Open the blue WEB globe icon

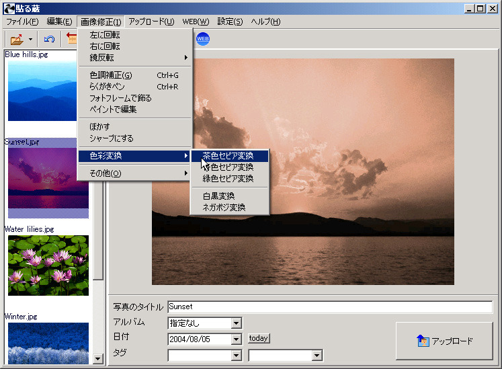(x=203, y=39)
